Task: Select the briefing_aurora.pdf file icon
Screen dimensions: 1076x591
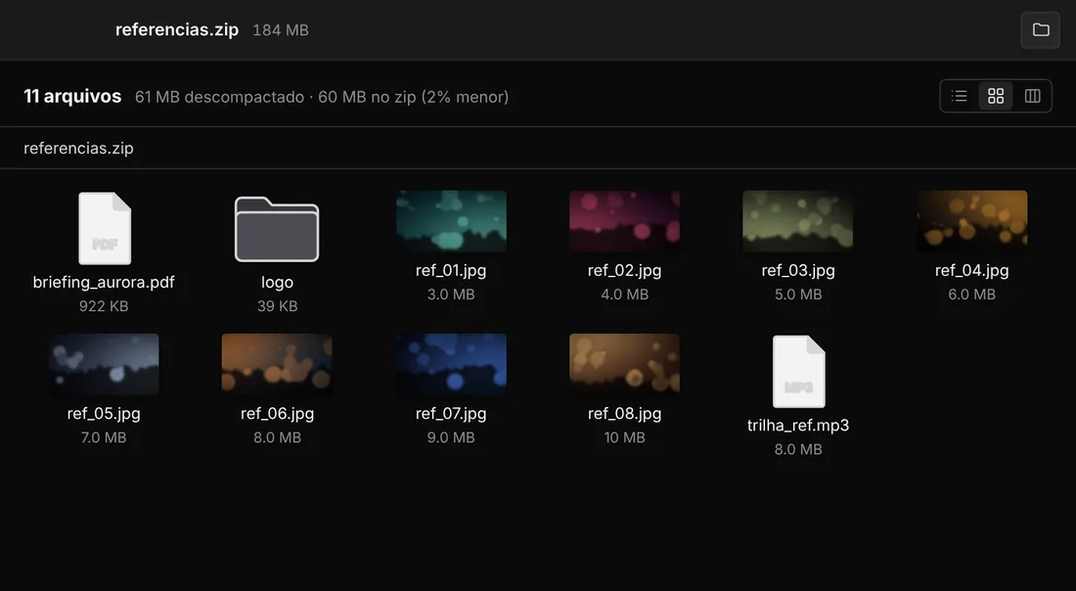Action: (x=105, y=229)
